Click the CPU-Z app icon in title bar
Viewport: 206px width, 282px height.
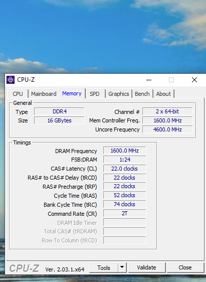[x=11, y=80]
